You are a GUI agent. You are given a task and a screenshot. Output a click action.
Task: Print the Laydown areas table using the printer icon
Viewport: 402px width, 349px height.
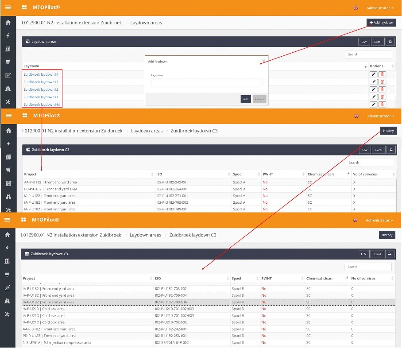(390, 42)
